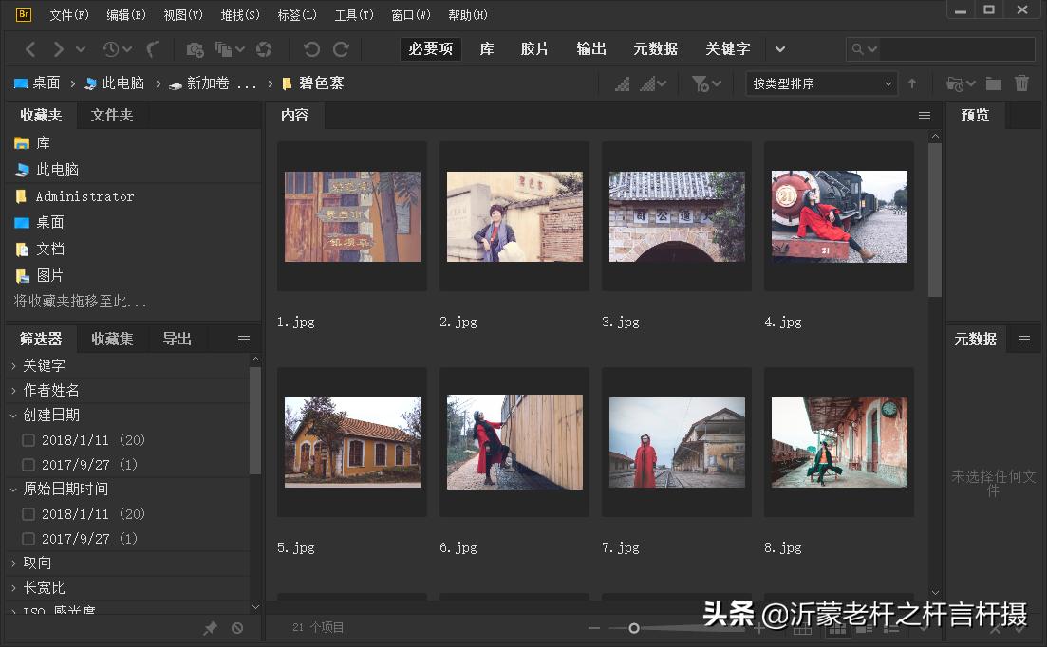The image size is (1047, 647).
Task: Click the create new folder icon
Action: coord(993,83)
